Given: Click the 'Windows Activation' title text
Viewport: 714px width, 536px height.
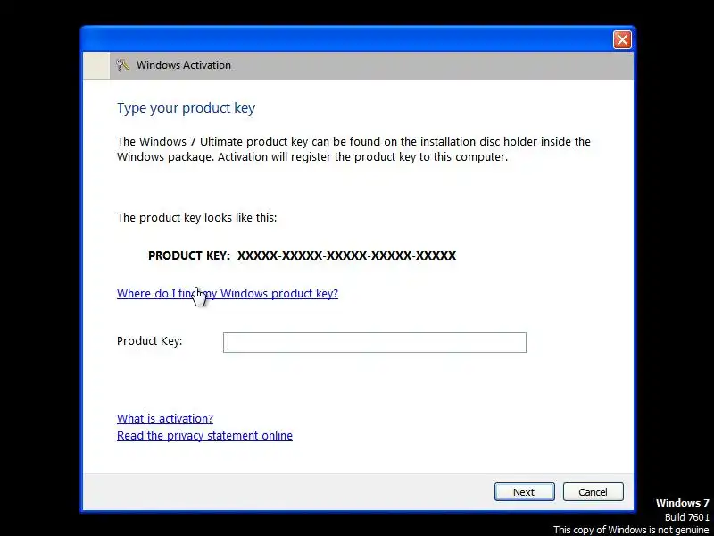Looking at the screenshot, I should point(184,65).
